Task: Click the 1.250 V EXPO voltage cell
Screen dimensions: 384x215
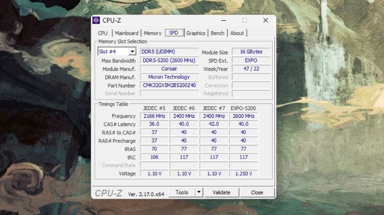Action: coord(244,174)
